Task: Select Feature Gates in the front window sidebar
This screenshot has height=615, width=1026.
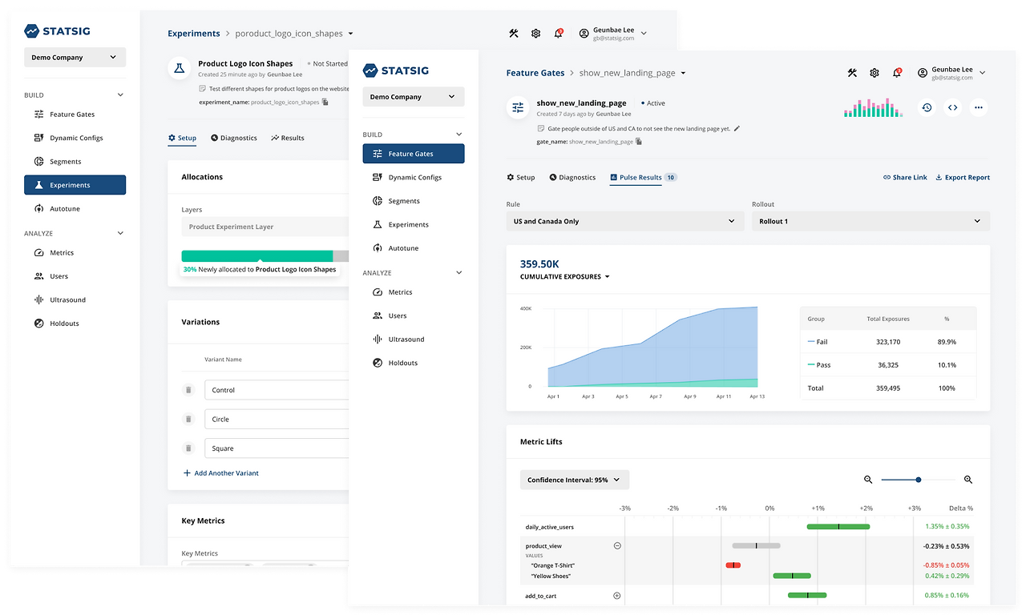Action: 414,154
